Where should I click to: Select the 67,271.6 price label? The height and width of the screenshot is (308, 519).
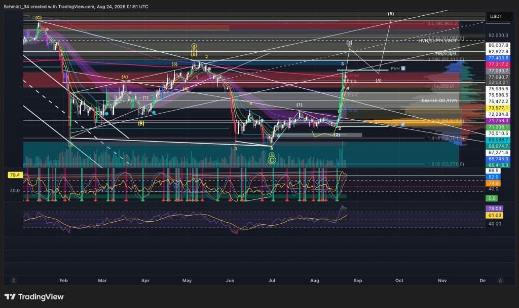click(498, 153)
